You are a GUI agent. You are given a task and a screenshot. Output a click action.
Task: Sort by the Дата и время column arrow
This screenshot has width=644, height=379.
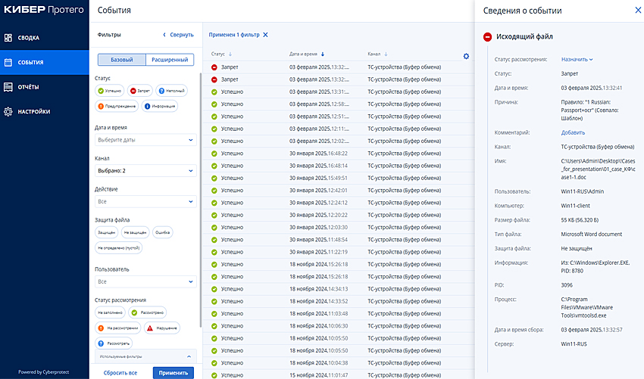(x=323, y=54)
